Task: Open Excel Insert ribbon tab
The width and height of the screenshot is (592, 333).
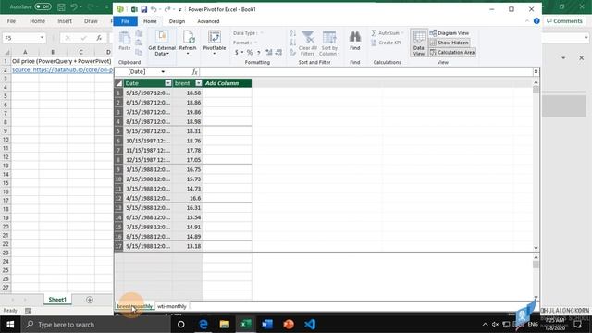Action: (x=65, y=21)
